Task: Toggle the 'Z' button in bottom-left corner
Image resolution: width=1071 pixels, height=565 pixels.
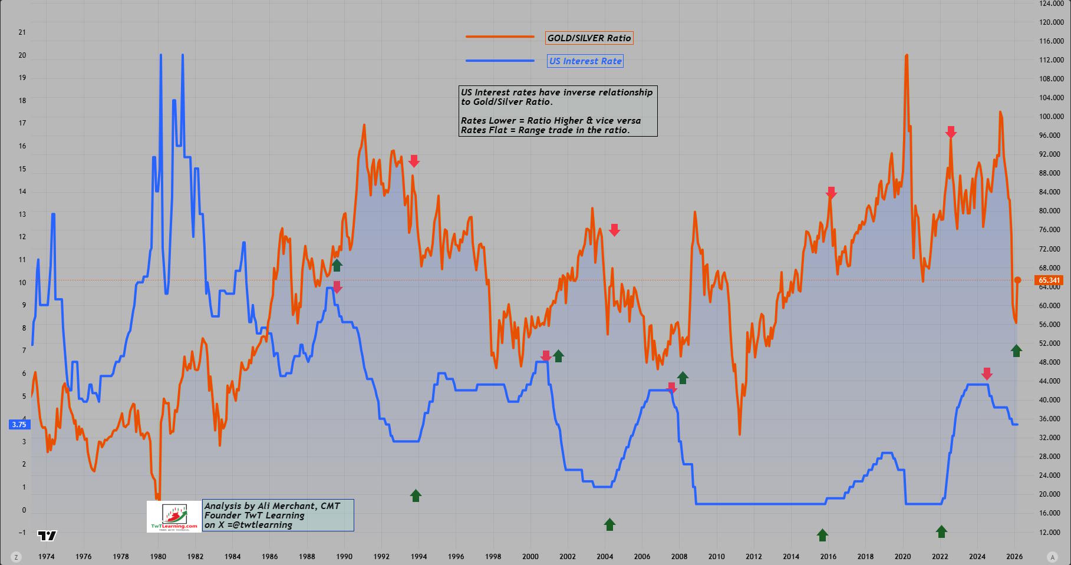Action: tap(17, 557)
